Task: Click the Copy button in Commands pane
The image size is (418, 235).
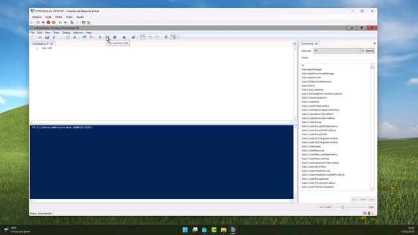Action: 372,200
